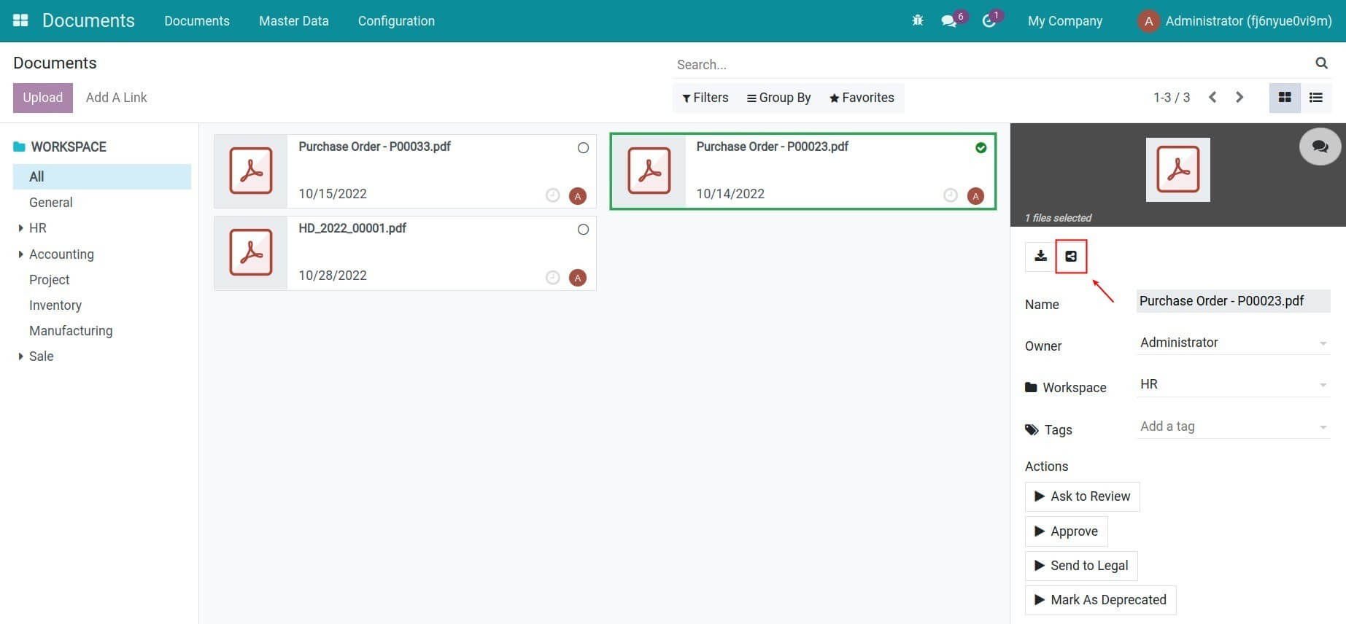
Task: Open the apps grid menu icon
Action: (20, 20)
